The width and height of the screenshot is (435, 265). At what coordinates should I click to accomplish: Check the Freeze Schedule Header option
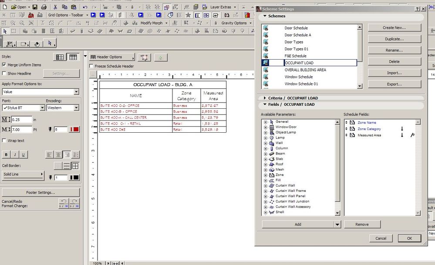tap(91, 66)
